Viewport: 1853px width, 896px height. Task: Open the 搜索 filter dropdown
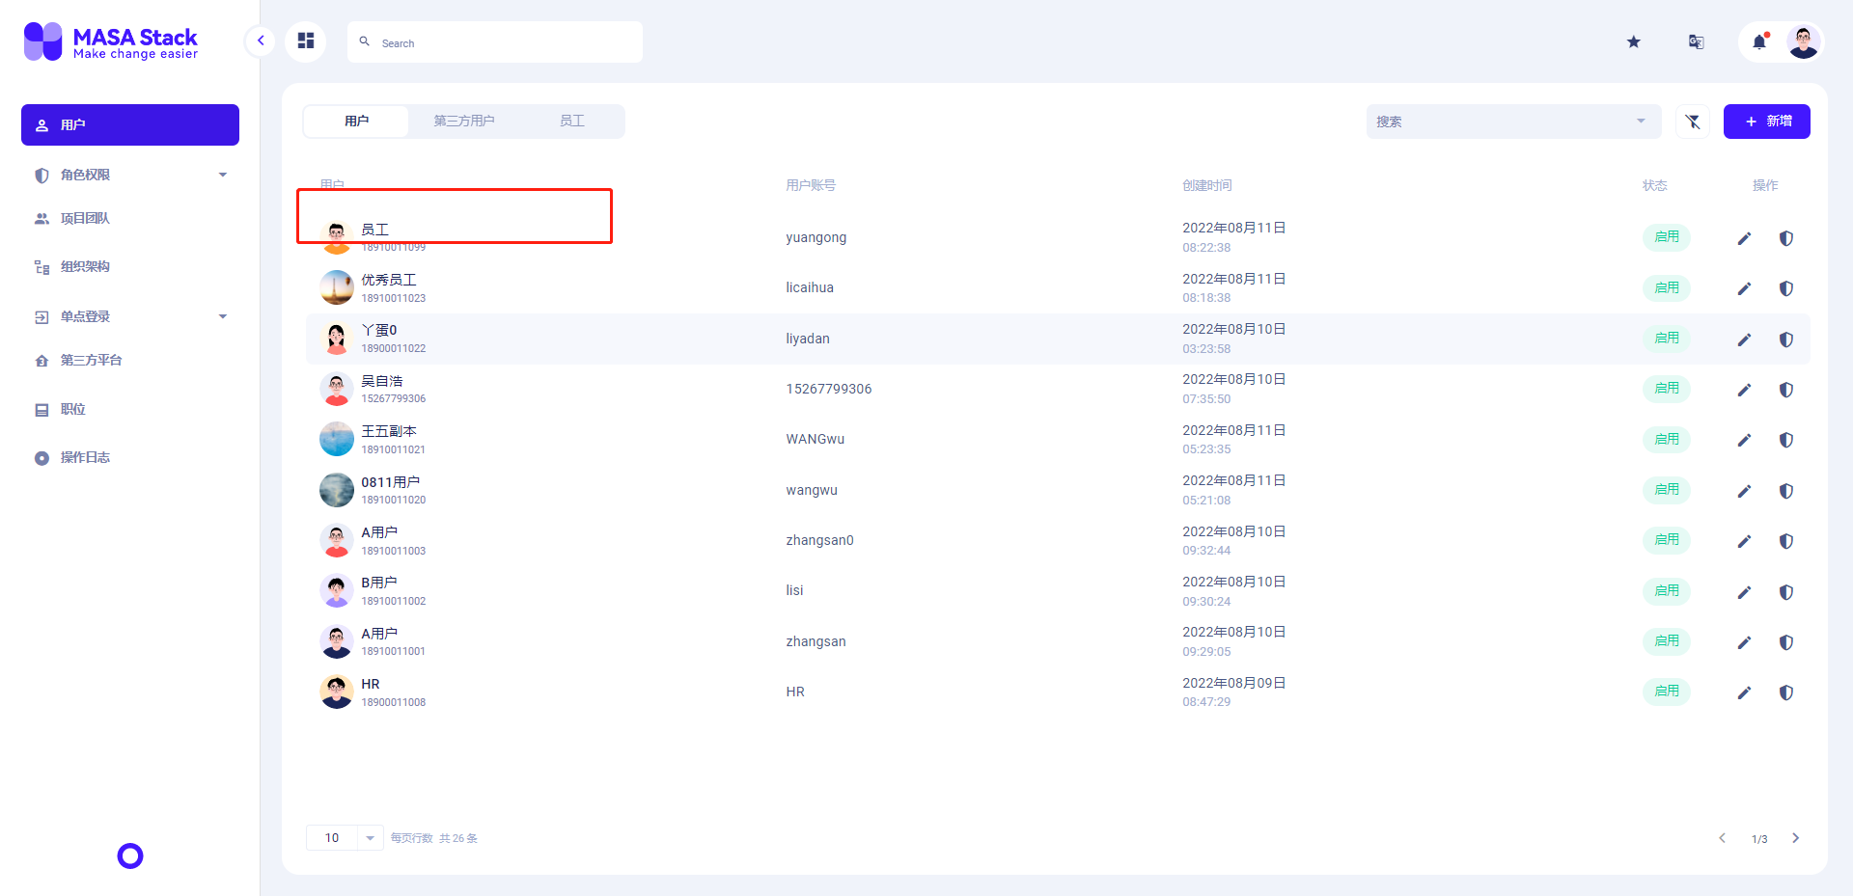(1512, 122)
